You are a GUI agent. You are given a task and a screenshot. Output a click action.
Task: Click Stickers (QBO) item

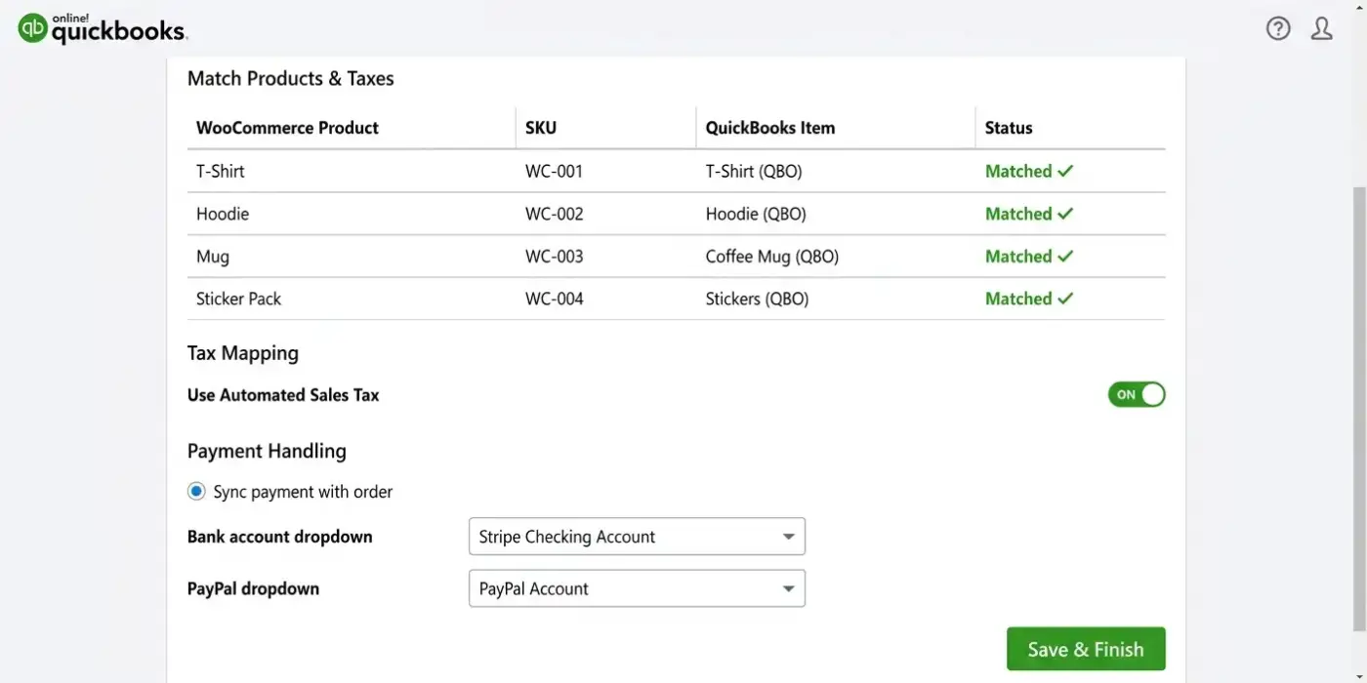pos(757,299)
